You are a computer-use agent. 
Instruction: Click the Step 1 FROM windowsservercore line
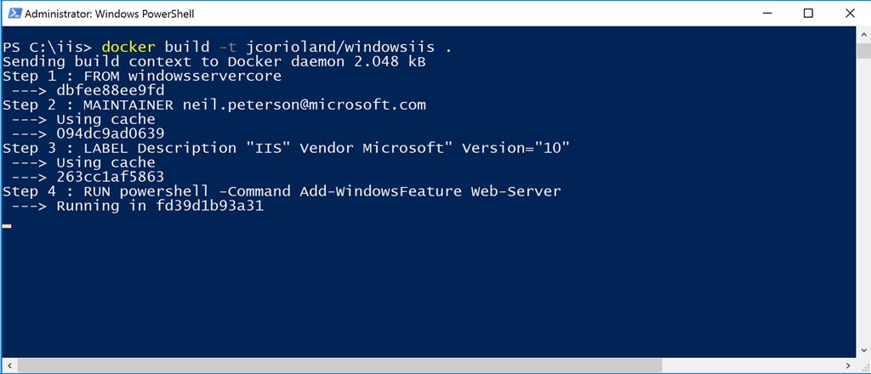point(142,76)
